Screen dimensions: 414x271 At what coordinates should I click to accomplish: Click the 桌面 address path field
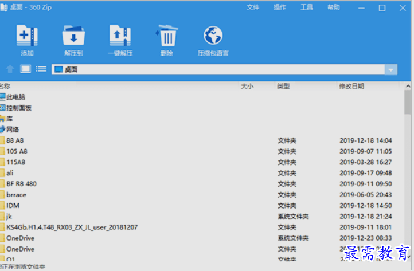tap(218, 70)
